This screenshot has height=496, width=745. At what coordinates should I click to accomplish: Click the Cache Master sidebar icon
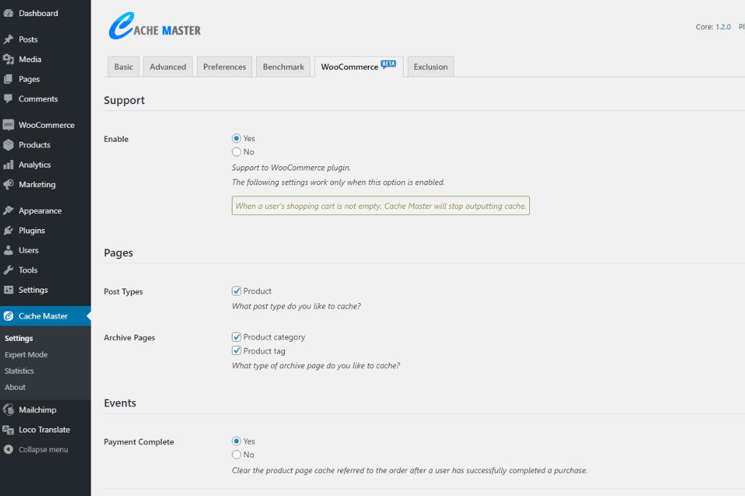point(8,316)
